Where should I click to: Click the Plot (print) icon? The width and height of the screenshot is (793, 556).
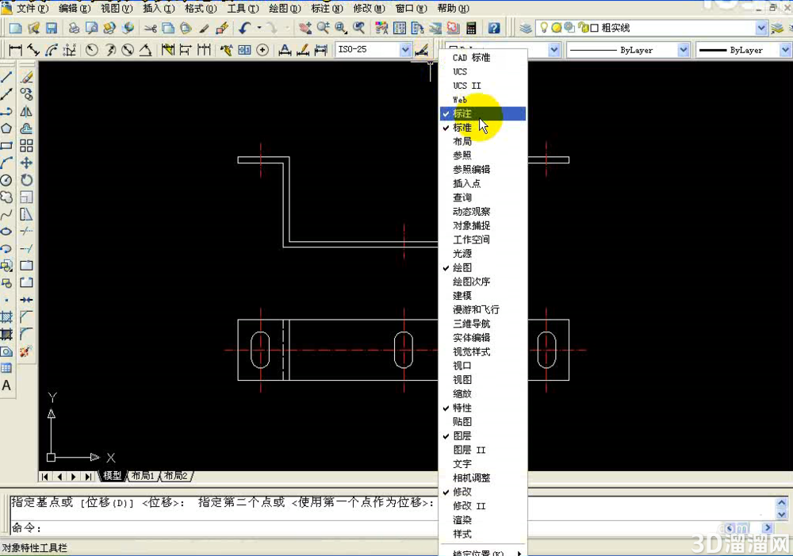click(x=74, y=29)
